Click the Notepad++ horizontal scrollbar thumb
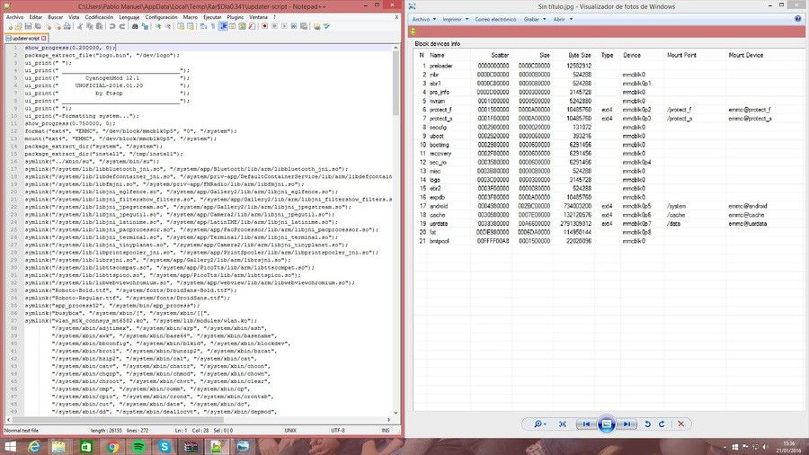Image resolution: width=809 pixels, height=455 pixels. point(118,420)
